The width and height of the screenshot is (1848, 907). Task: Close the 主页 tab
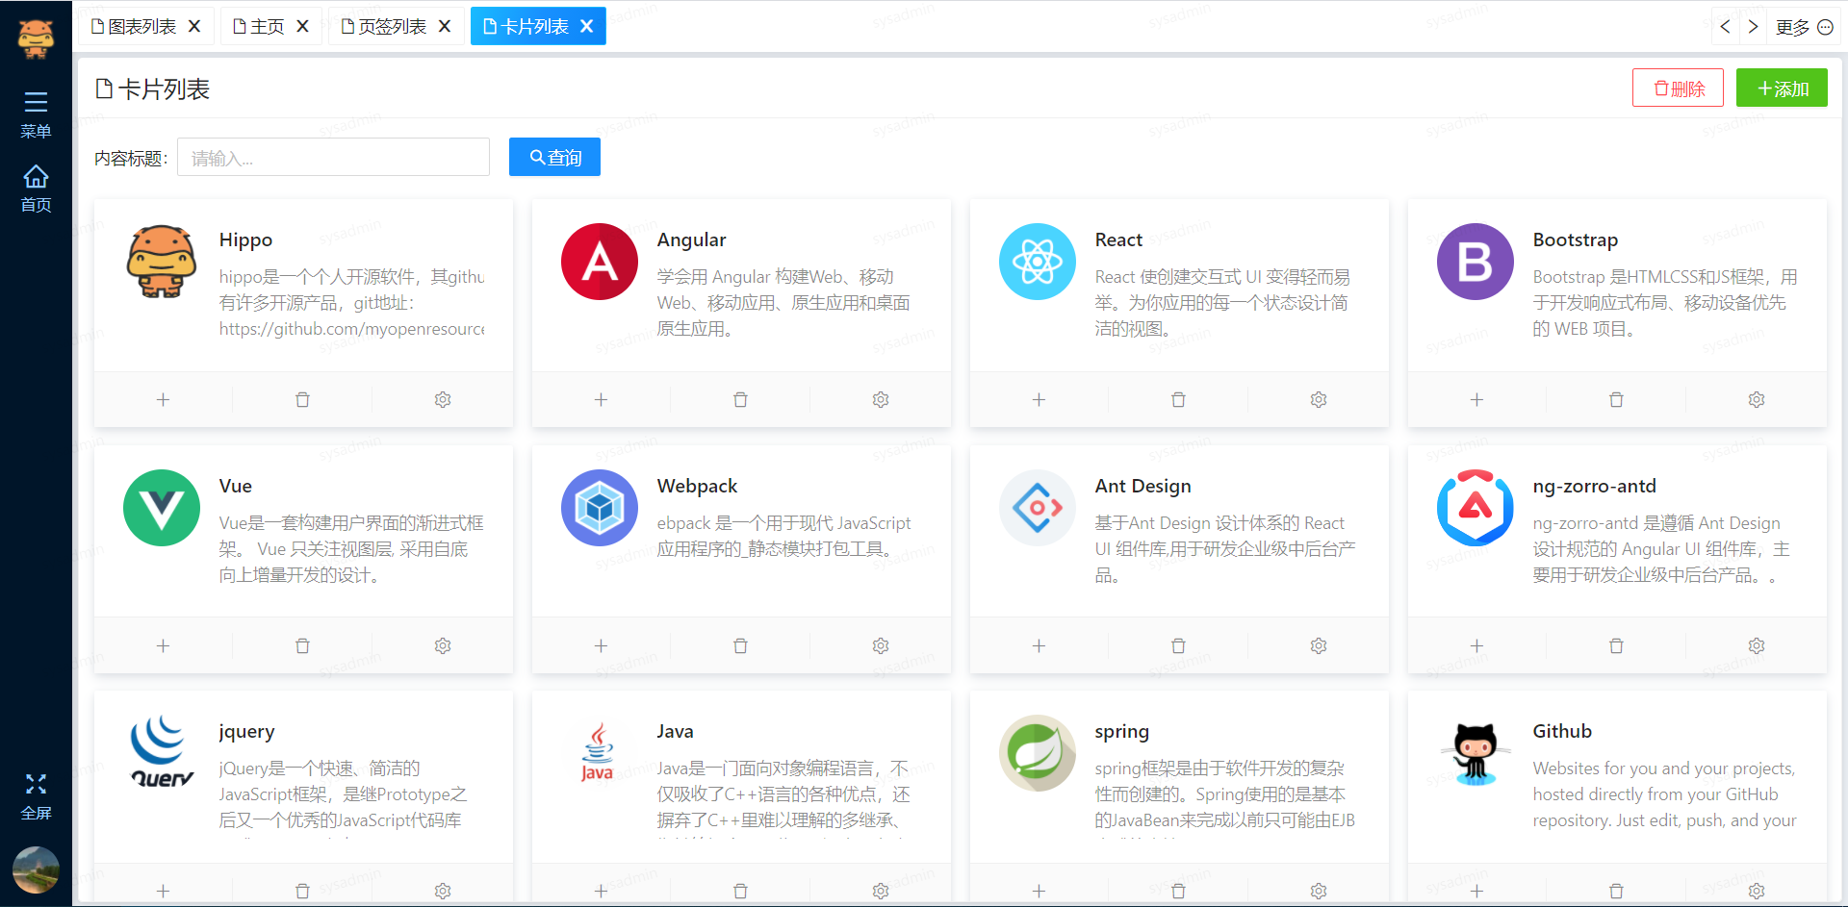[x=302, y=26]
